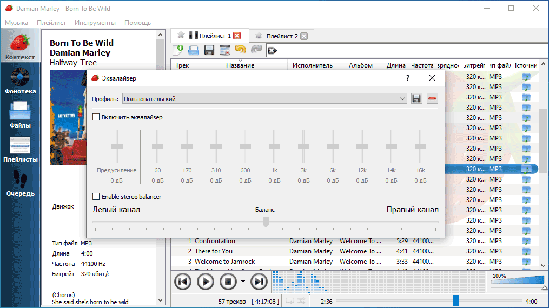The width and height of the screenshot is (549, 308).
Task: Open the Контекст sidebar panel
Action: pos(20,46)
